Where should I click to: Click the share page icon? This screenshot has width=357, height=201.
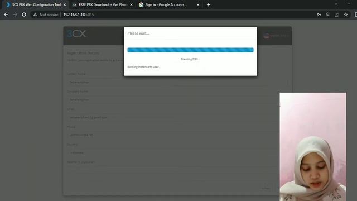[x=337, y=15]
